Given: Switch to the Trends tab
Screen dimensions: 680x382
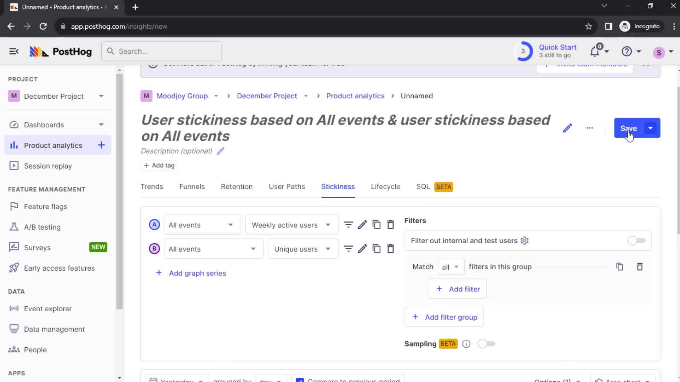Looking at the screenshot, I should click(152, 186).
